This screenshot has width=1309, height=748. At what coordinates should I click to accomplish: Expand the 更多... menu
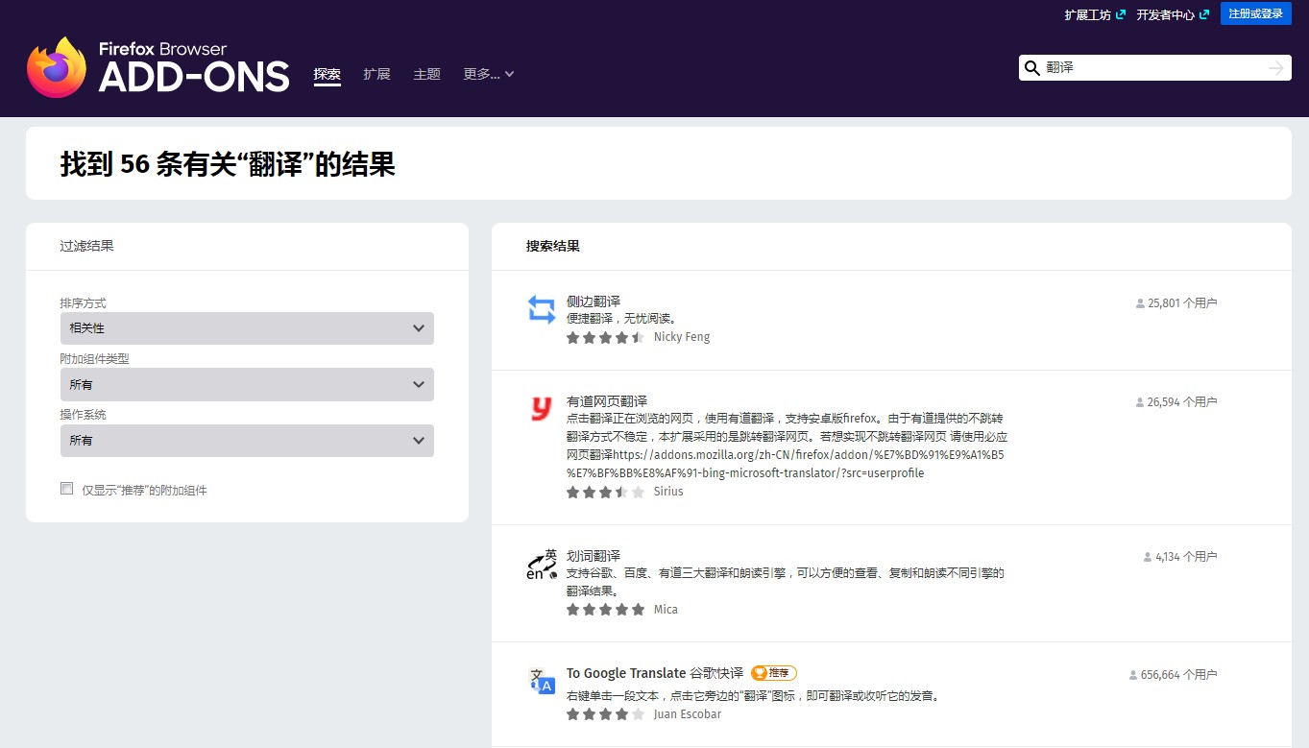(x=488, y=74)
